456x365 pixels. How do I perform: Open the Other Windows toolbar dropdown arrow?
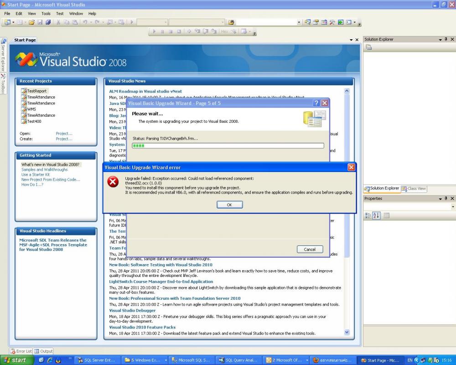[354, 22]
